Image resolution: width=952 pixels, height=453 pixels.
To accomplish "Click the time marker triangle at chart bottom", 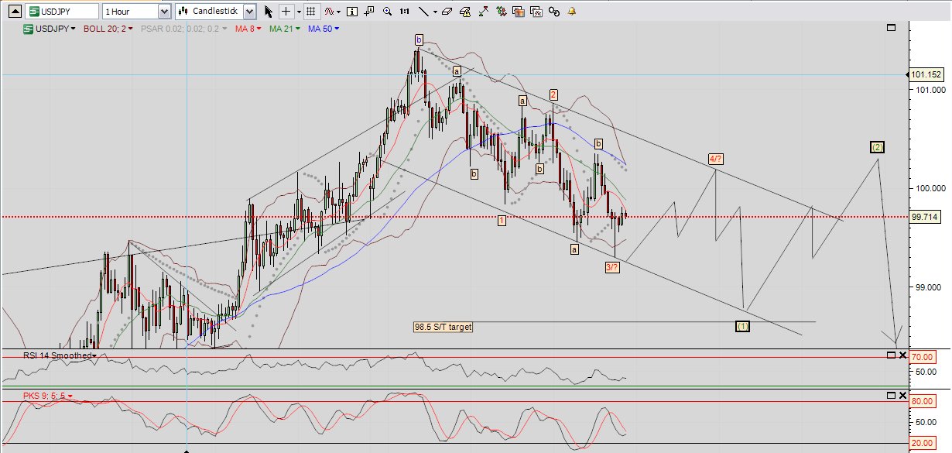I will (x=187, y=450).
